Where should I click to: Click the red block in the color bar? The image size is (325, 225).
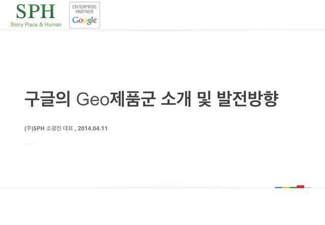pos(300,186)
